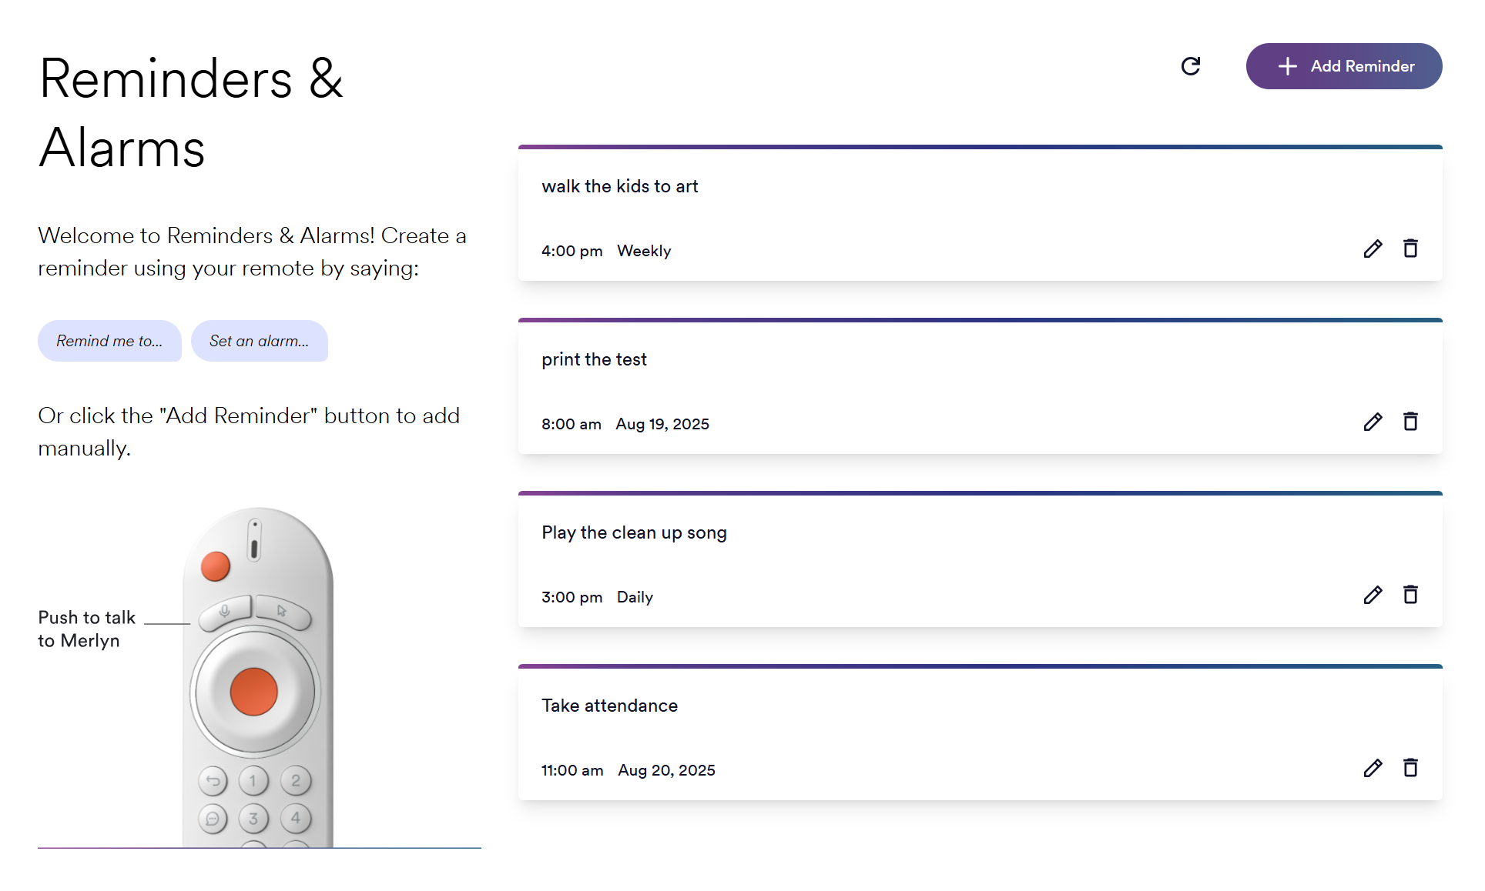Delete the "print the test" reminder
This screenshot has width=1485, height=891.
coord(1410,422)
